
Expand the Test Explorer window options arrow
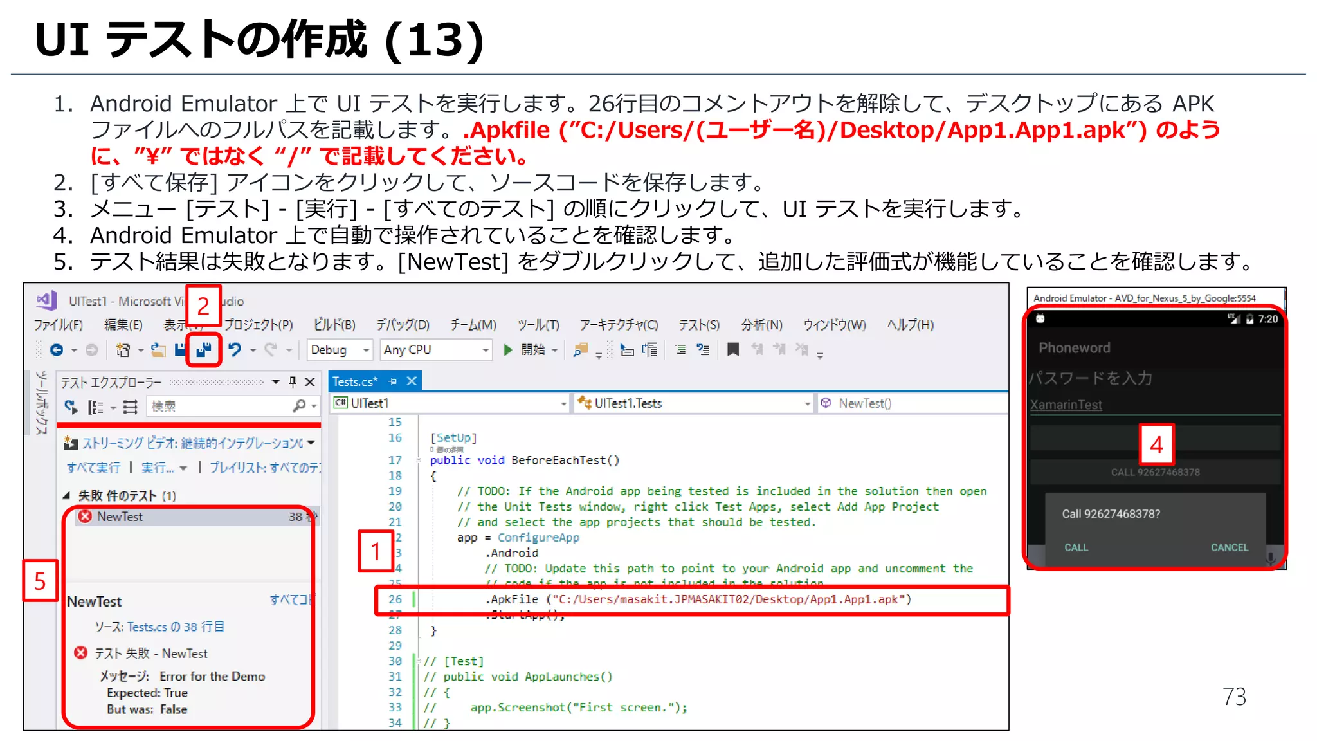(276, 381)
